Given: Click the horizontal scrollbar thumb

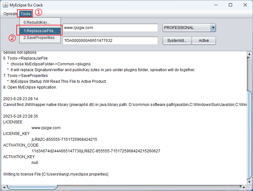Looking at the screenshot, I should 32,187.
